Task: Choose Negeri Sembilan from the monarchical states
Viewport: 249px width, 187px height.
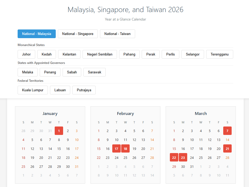Action: pos(100,54)
